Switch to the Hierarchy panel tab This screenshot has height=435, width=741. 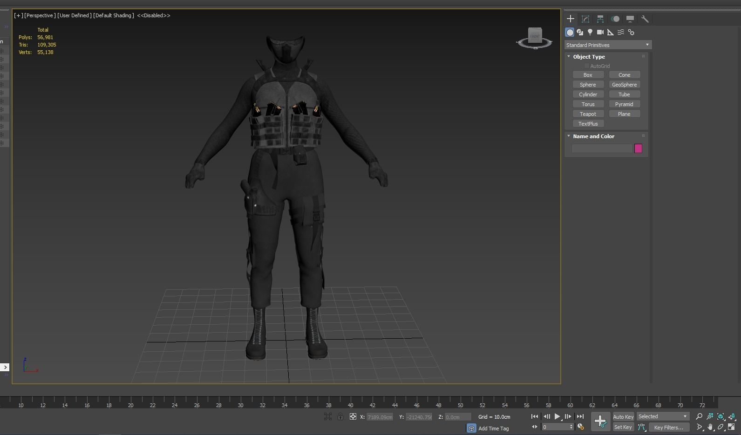pyautogui.click(x=600, y=19)
